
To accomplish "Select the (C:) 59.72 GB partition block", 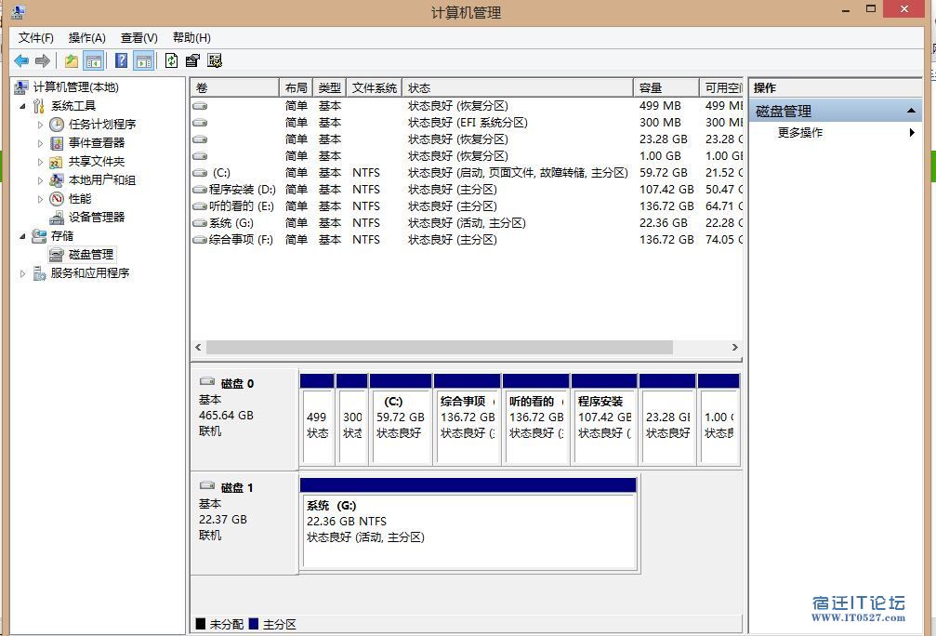I will (x=401, y=419).
